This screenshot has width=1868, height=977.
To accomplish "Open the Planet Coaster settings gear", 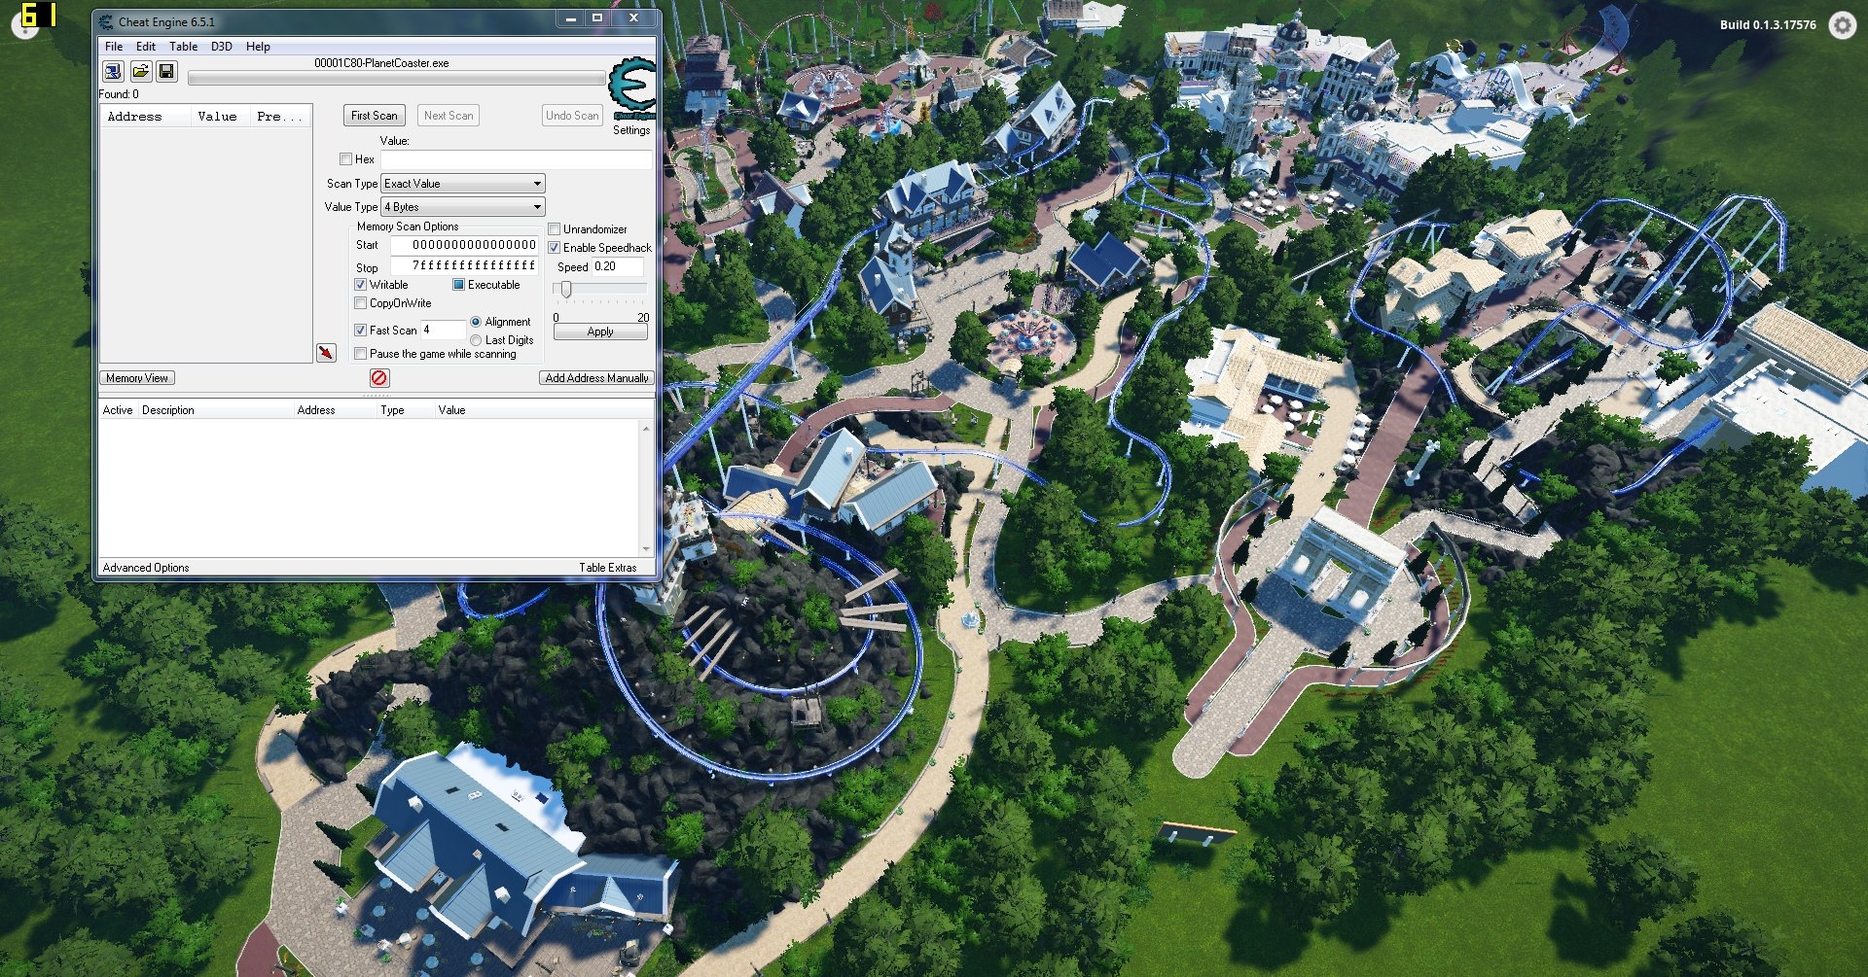I will [x=1842, y=25].
